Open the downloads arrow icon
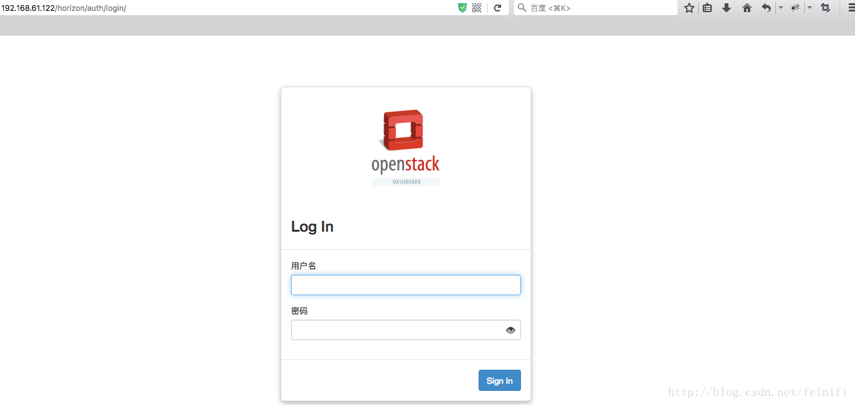 tap(727, 8)
